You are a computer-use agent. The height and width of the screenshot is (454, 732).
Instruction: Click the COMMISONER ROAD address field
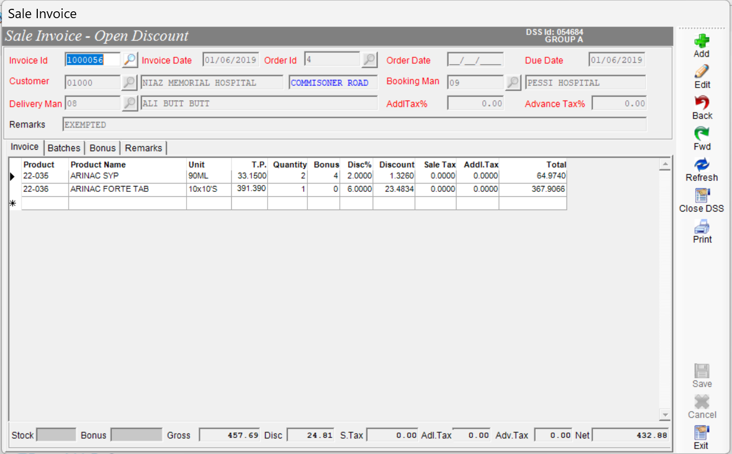pyautogui.click(x=333, y=82)
